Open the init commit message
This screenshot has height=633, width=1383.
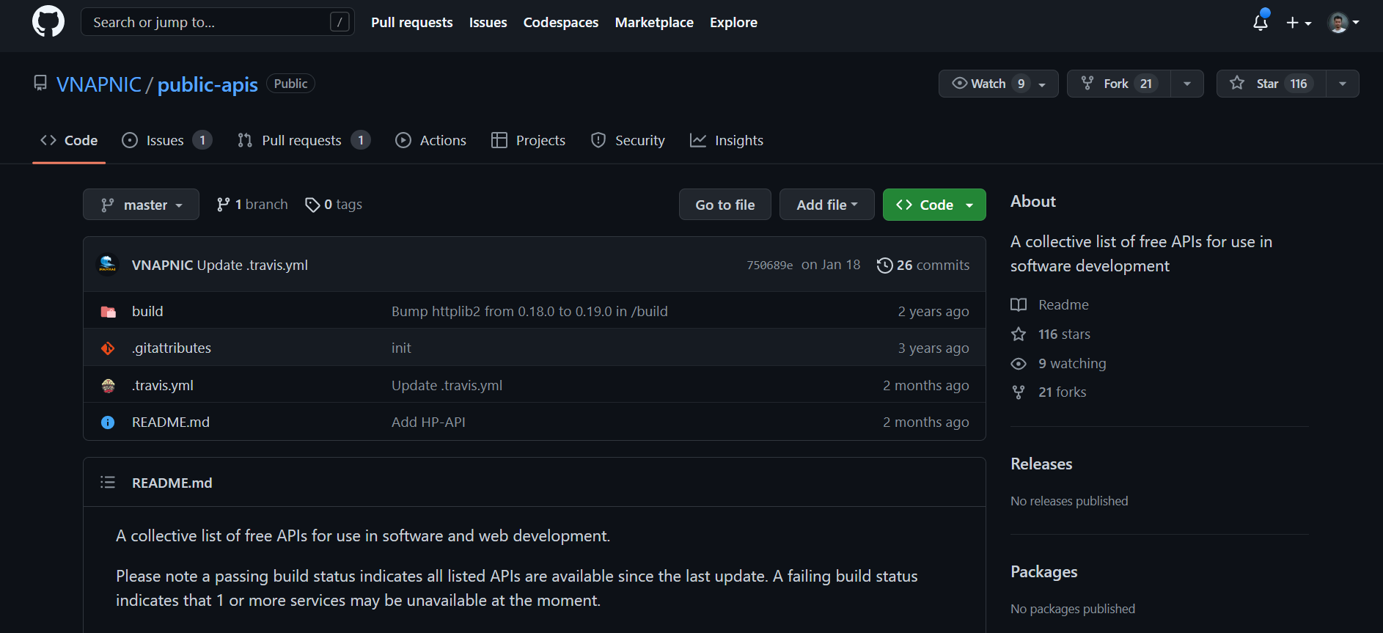pos(401,348)
